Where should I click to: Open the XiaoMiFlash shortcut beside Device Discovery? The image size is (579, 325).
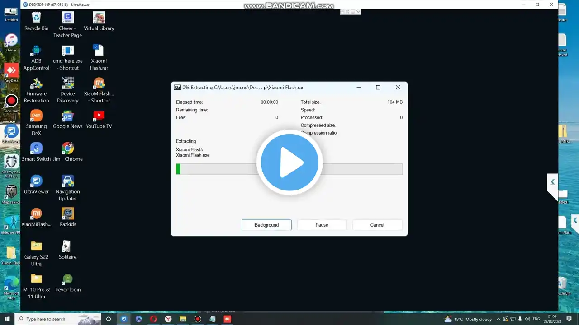[99, 90]
